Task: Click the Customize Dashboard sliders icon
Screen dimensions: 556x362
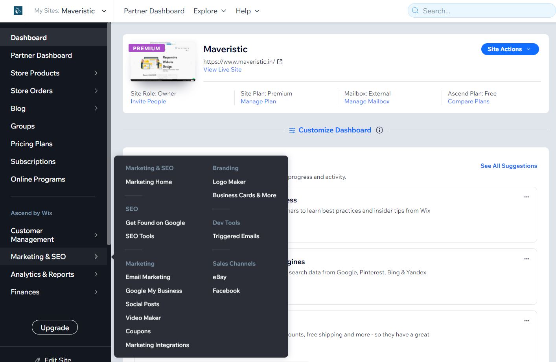Action: coord(292,130)
